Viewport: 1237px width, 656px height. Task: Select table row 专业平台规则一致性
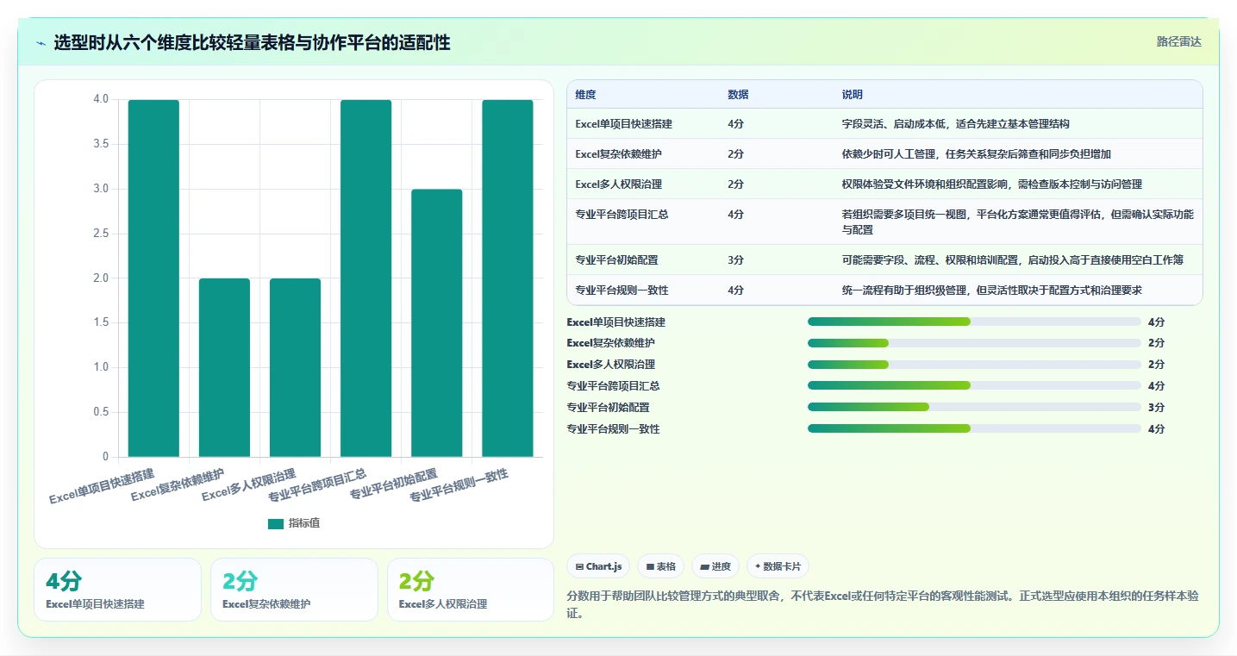(x=884, y=290)
